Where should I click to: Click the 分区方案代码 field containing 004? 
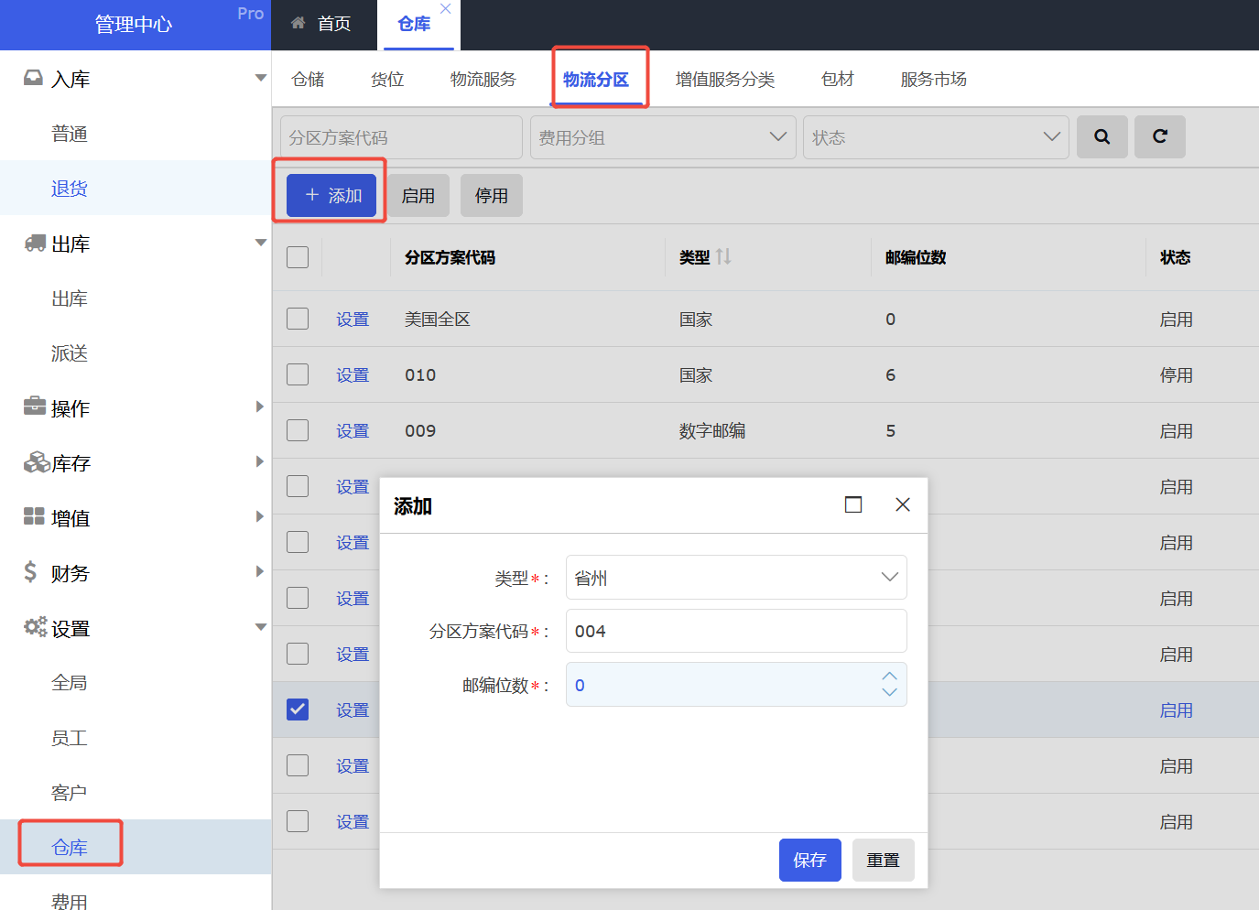pos(736,631)
